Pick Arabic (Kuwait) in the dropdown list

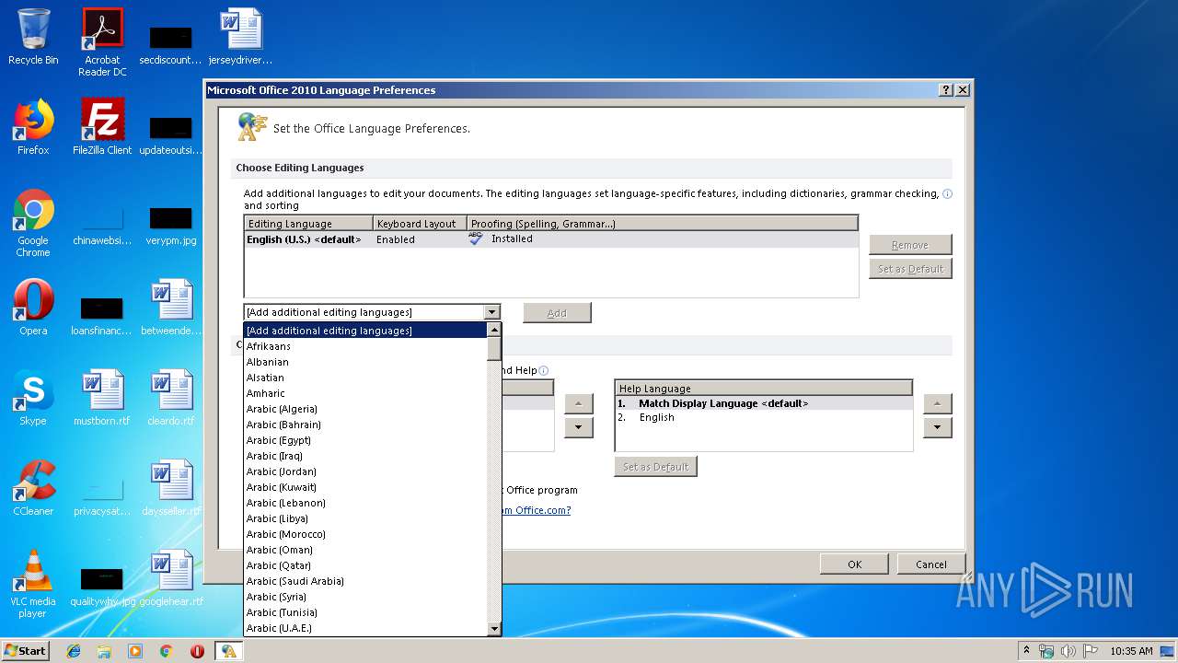(x=365, y=487)
